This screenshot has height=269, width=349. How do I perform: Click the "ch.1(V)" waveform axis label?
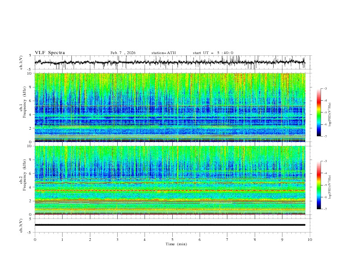coord(21,62)
